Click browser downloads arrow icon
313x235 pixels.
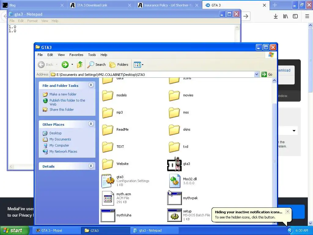(x=276, y=16)
